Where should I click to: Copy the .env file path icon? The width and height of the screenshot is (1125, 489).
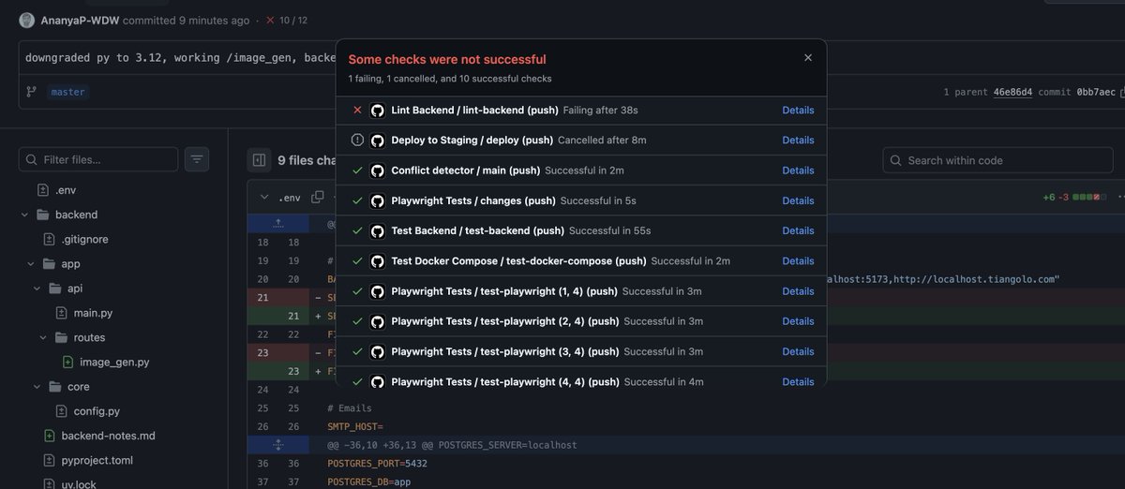click(318, 197)
